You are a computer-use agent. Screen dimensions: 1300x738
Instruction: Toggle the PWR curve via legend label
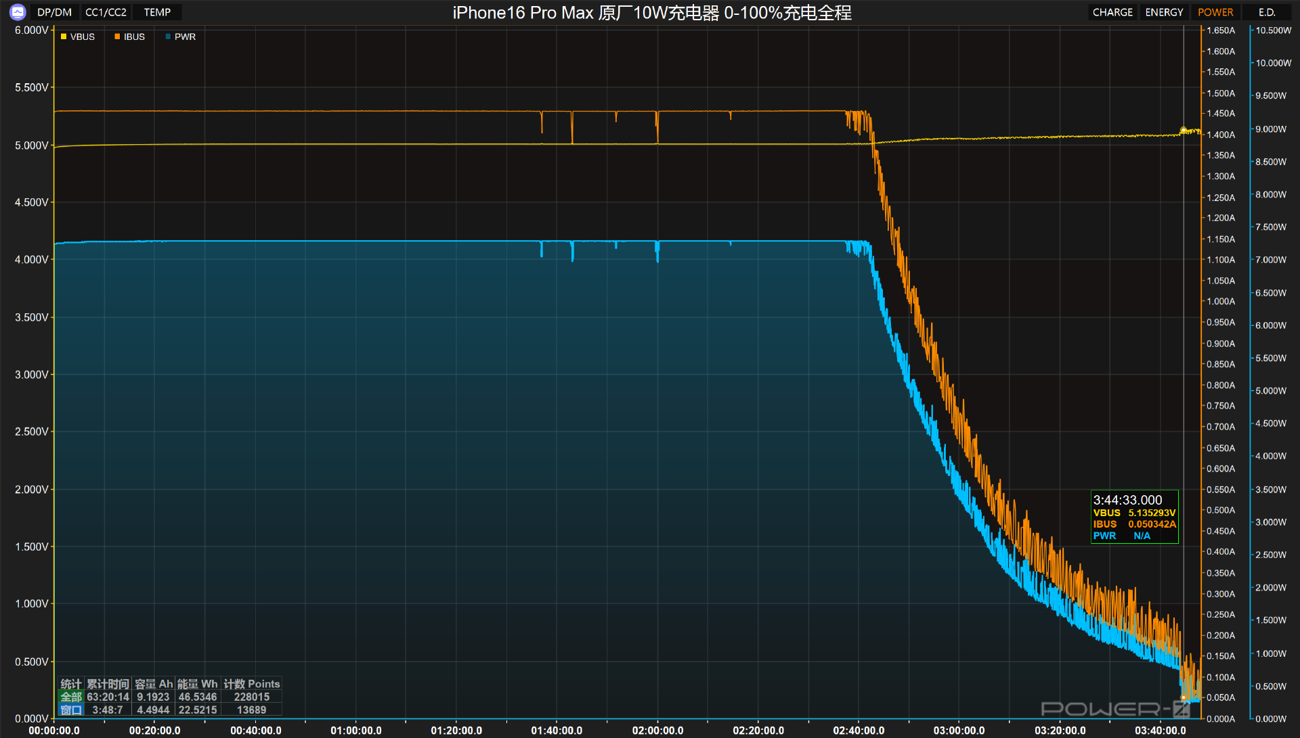(x=185, y=37)
